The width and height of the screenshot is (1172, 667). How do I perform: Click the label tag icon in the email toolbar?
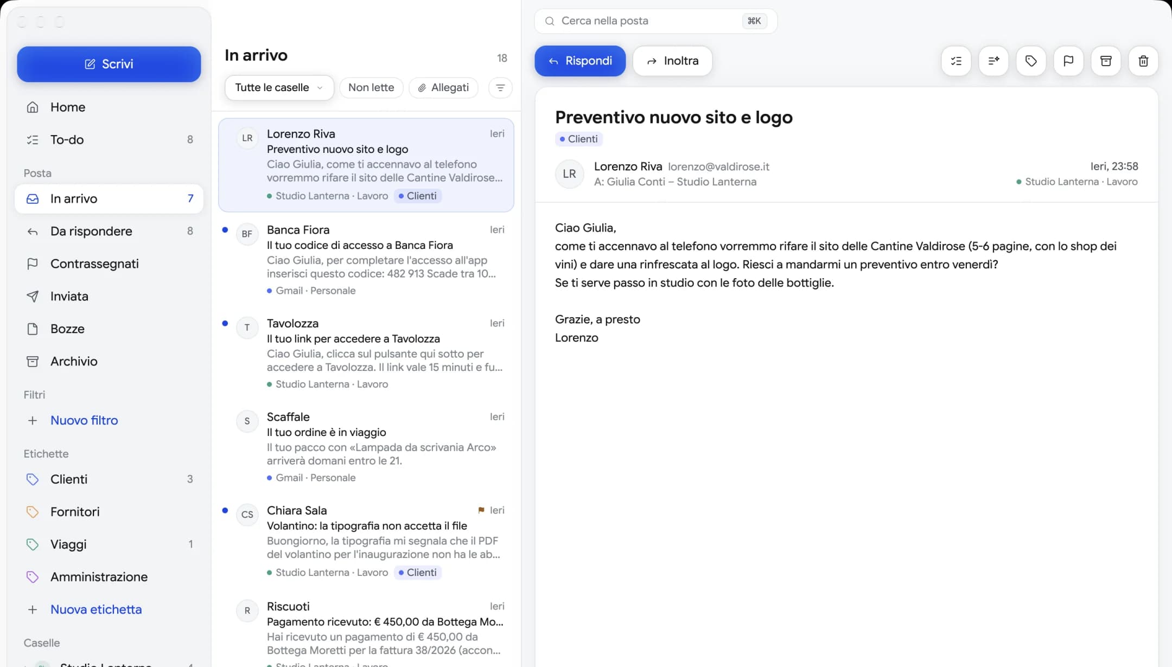(x=1031, y=61)
